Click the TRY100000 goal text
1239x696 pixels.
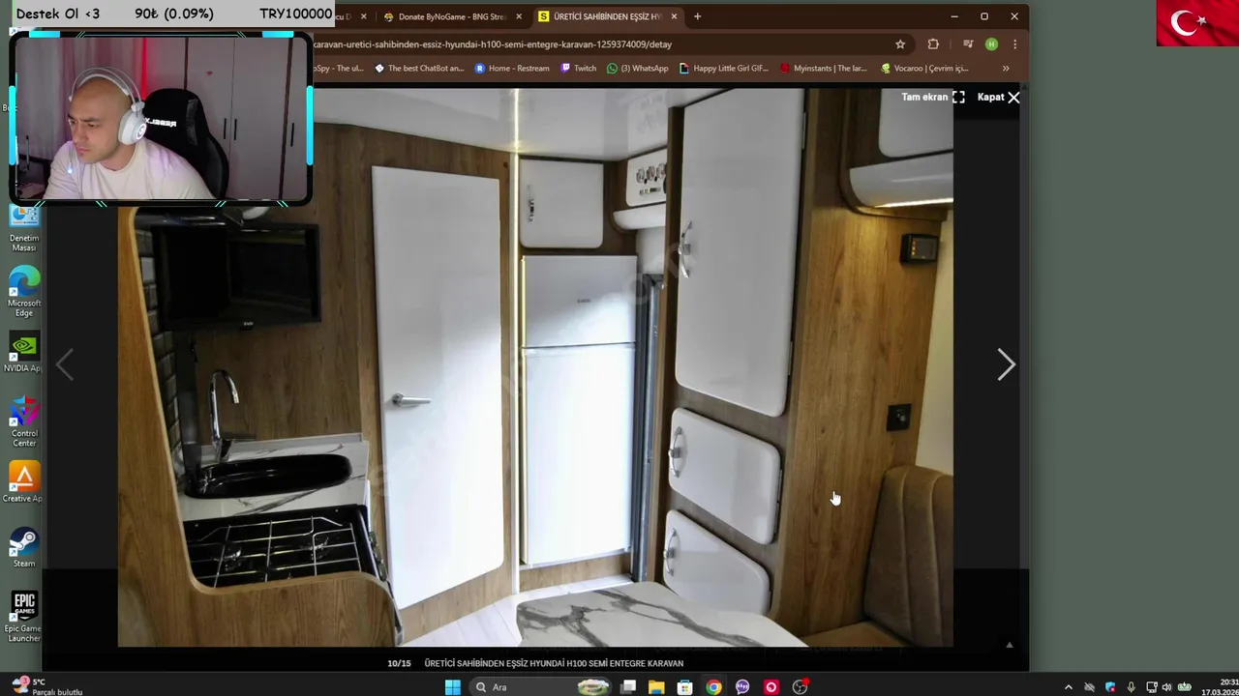295,14
